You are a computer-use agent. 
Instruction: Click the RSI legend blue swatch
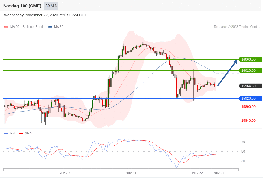tap(6, 133)
